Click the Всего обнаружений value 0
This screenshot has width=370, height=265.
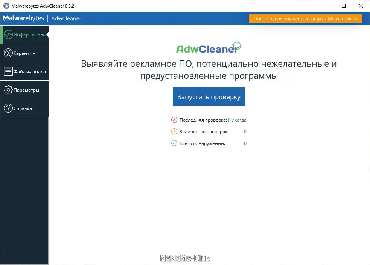click(245, 143)
